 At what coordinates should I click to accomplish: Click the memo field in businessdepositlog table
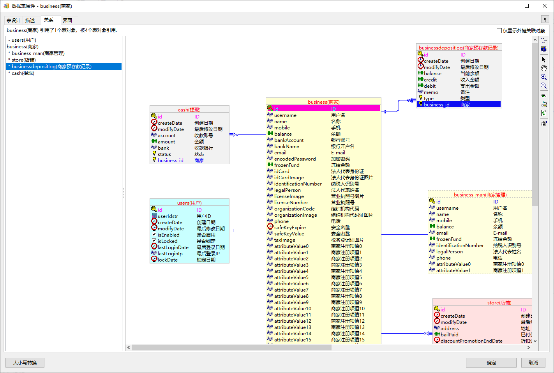pos(431,92)
